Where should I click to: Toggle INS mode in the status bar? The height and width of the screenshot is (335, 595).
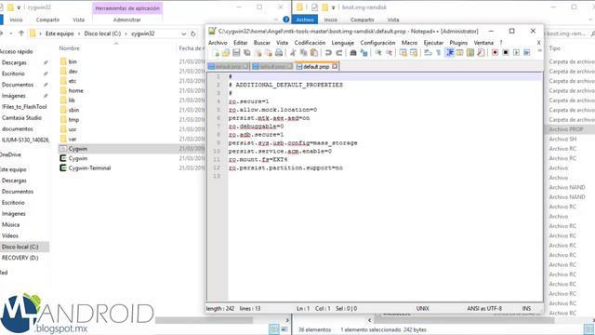(x=526, y=308)
